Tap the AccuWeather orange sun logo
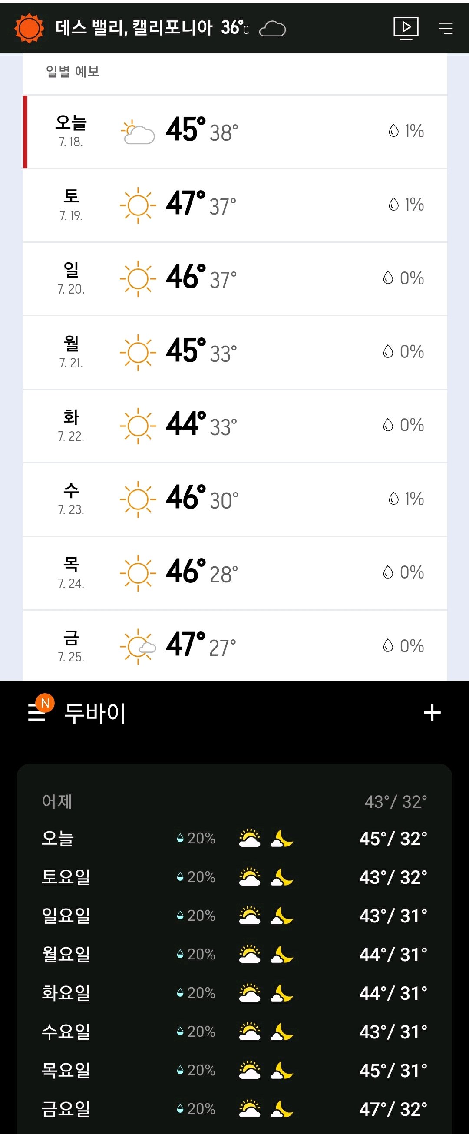469x1134 pixels. 29,28
